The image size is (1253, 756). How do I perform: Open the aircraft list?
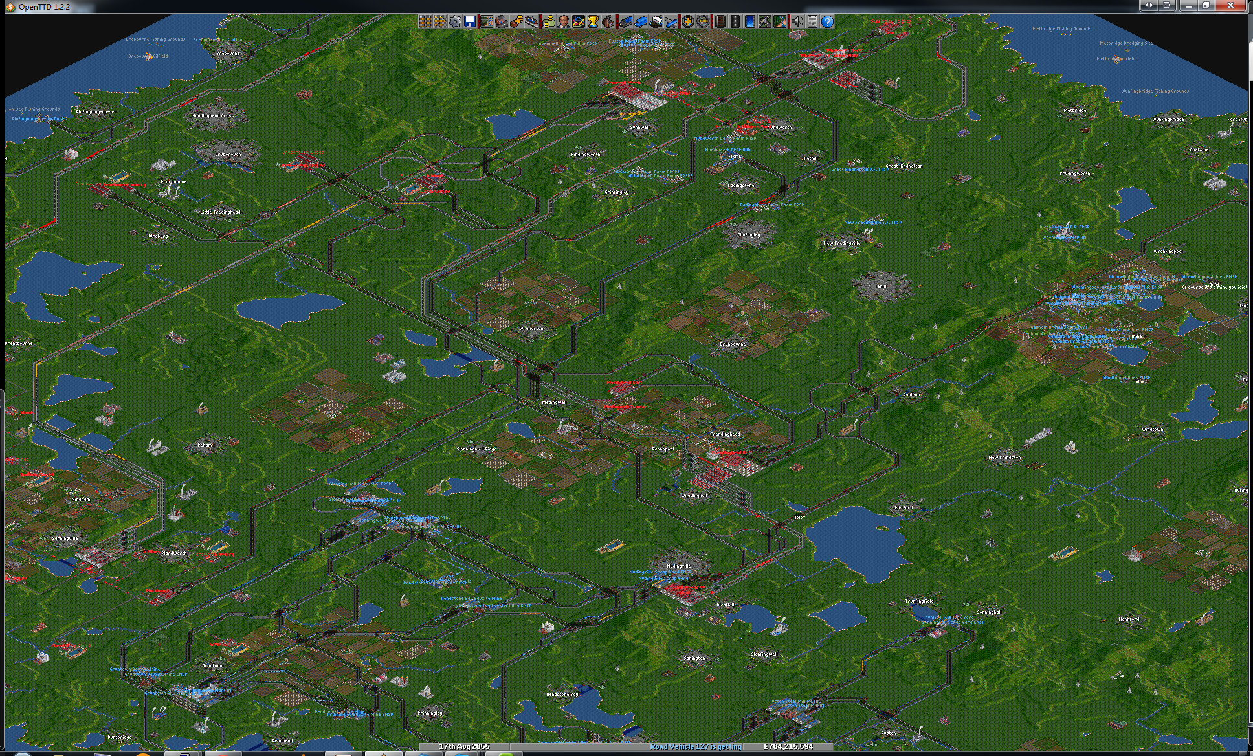pos(670,21)
